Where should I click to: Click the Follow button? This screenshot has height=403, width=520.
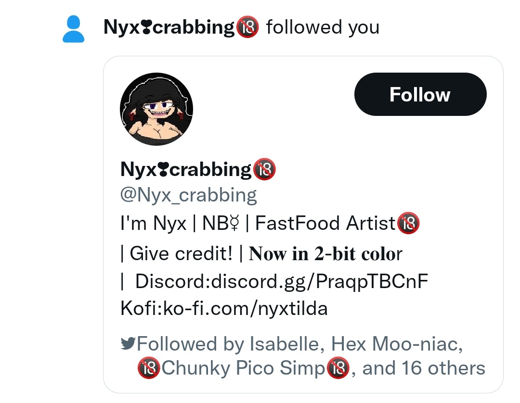[x=420, y=94]
